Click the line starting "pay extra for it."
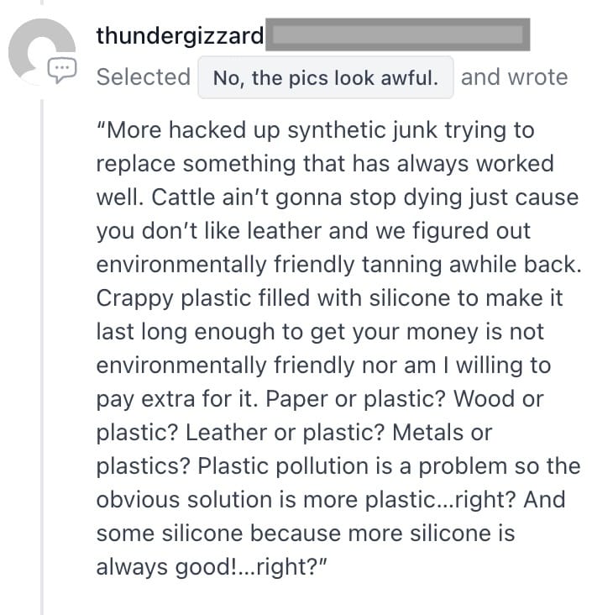This screenshot has width=613, height=615. 320,399
